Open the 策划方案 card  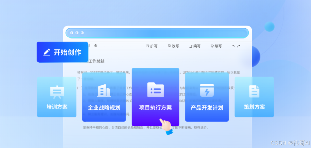254,97
